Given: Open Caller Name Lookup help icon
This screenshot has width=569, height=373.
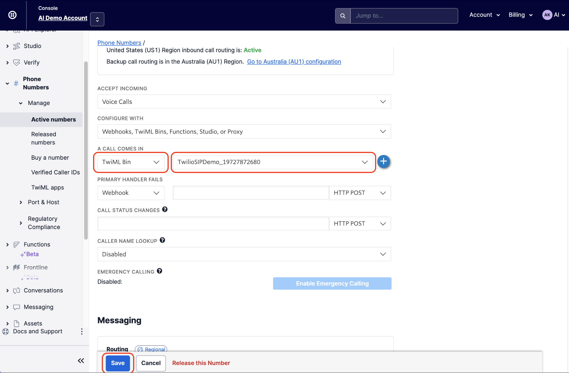Looking at the screenshot, I should pyautogui.click(x=162, y=240).
